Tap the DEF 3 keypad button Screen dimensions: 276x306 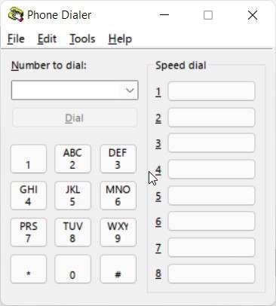[118, 159]
